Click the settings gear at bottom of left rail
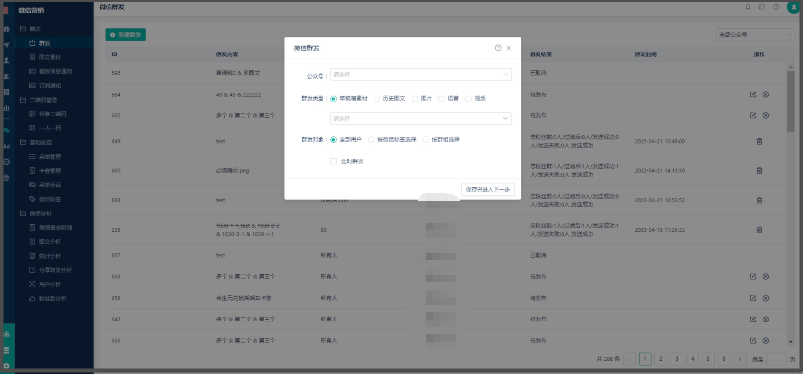The image size is (803, 374). [6, 366]
